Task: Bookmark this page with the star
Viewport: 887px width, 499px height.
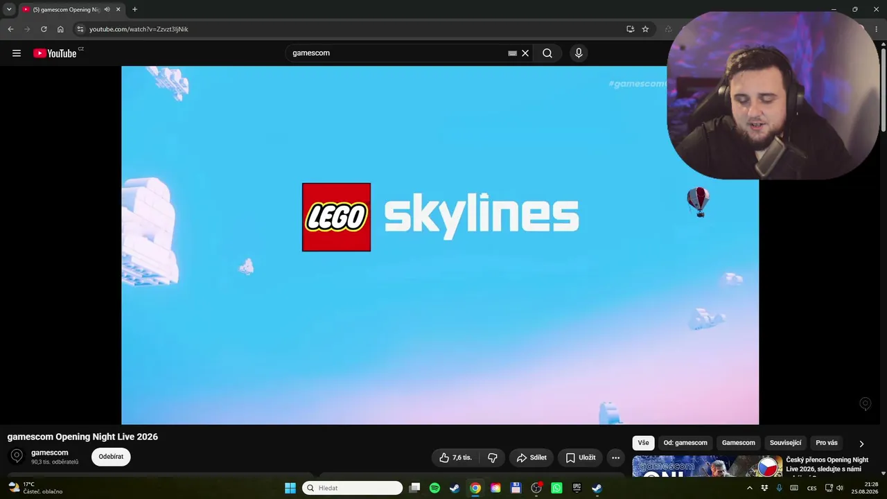Action: pos(645,29)
